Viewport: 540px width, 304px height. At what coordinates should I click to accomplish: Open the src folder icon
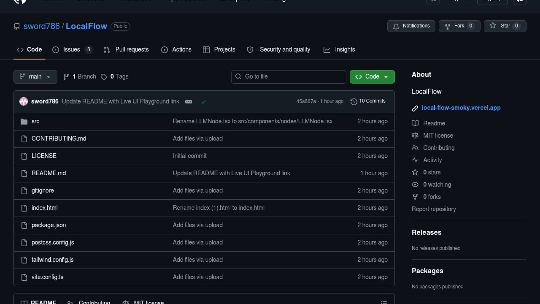click(24, 122)
